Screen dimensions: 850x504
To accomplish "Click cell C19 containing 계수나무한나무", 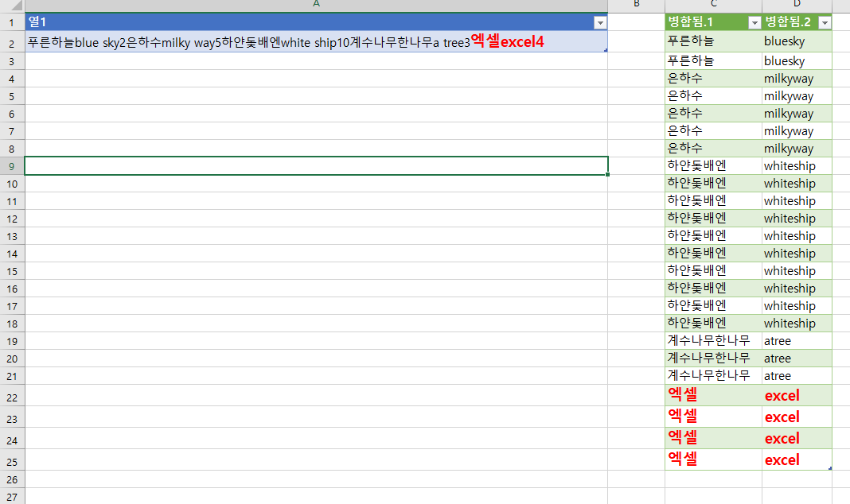I will click(x=713, y=340).
